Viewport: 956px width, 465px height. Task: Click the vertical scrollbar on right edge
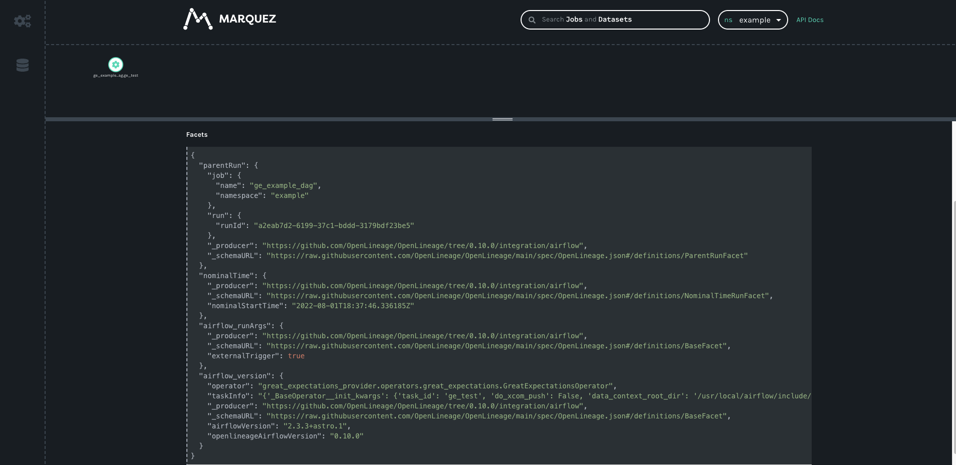953,301
